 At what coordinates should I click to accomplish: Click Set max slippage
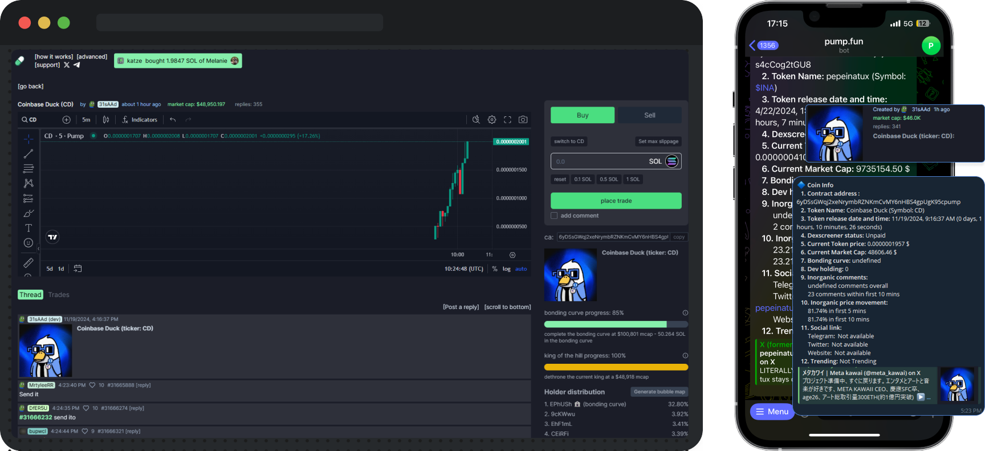(658, 141)
